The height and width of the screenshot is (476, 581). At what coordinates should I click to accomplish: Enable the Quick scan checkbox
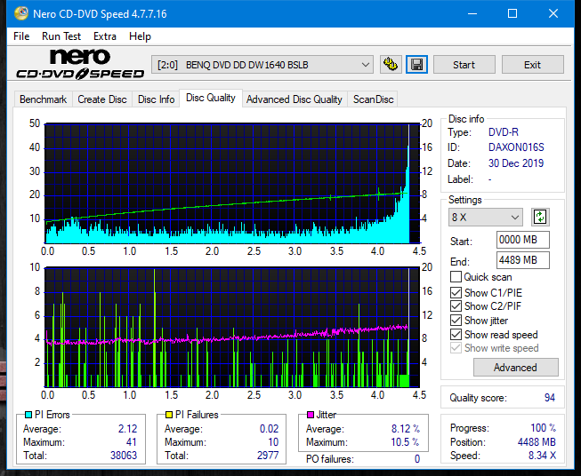(456, 277)
